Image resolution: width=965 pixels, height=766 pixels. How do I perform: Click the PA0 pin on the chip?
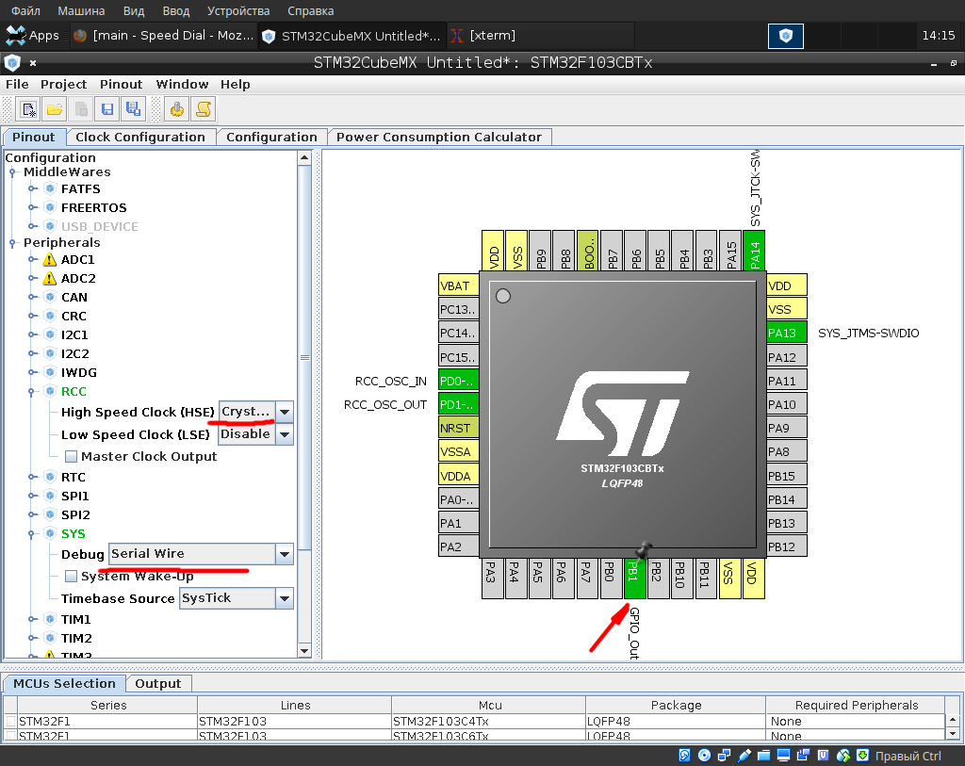(x=459, y=499)
